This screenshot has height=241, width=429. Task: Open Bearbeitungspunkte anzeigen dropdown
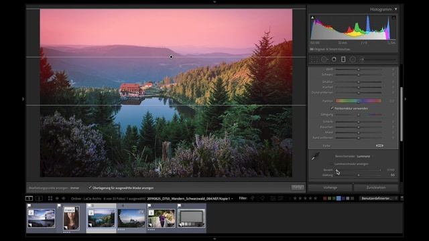[75, 188]
